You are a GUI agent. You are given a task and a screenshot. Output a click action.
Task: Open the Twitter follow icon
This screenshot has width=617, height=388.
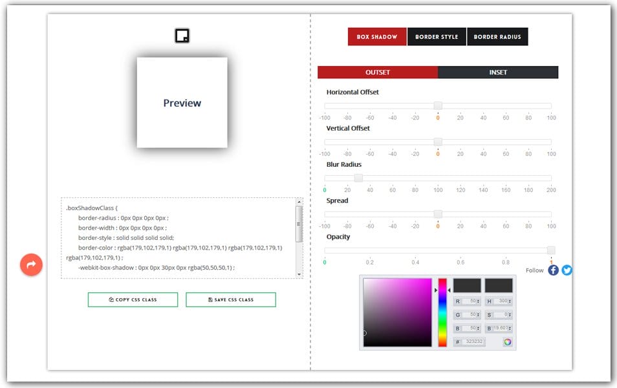pyautogui.click(x=567, y=270)
